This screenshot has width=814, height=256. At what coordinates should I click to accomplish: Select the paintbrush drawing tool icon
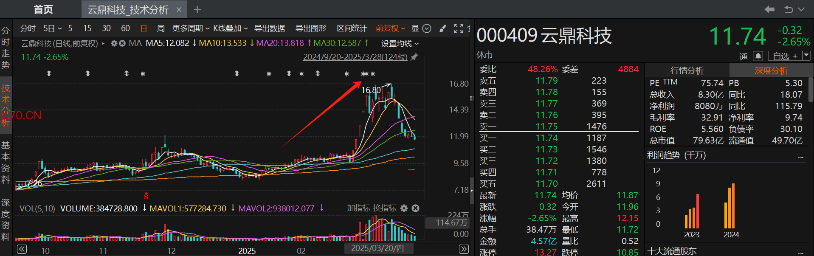tap(442, 28)
